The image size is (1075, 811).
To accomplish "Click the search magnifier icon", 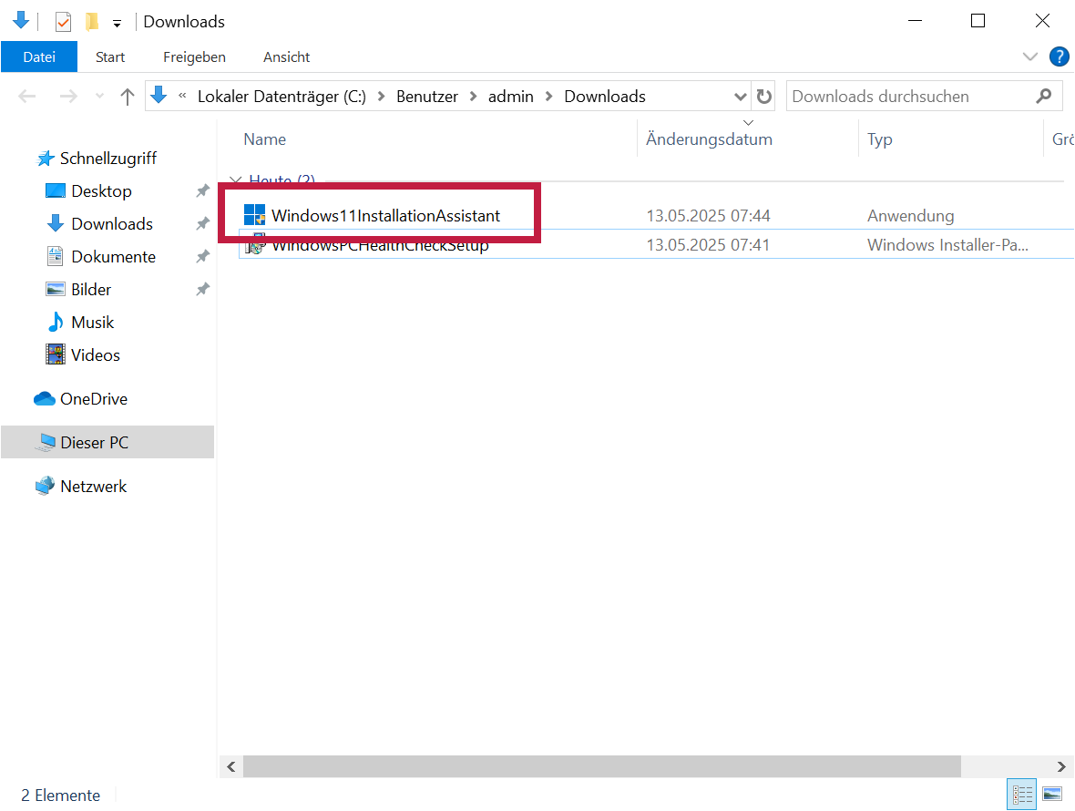I will coord(1043,97).
